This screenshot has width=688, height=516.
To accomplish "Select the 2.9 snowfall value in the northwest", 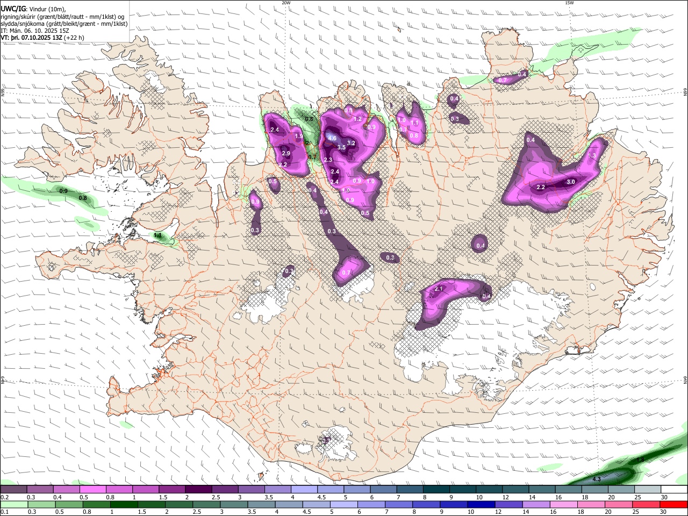I will click(285, 153).
